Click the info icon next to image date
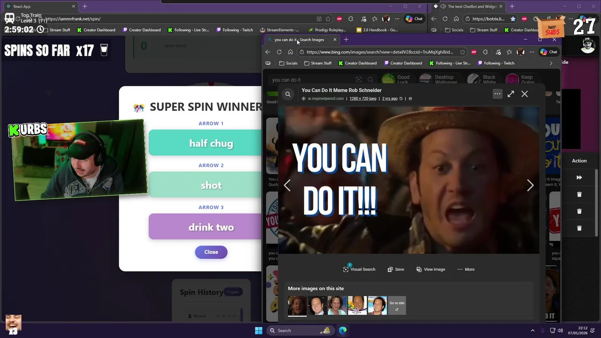601x338 pixels. point(410,99)
